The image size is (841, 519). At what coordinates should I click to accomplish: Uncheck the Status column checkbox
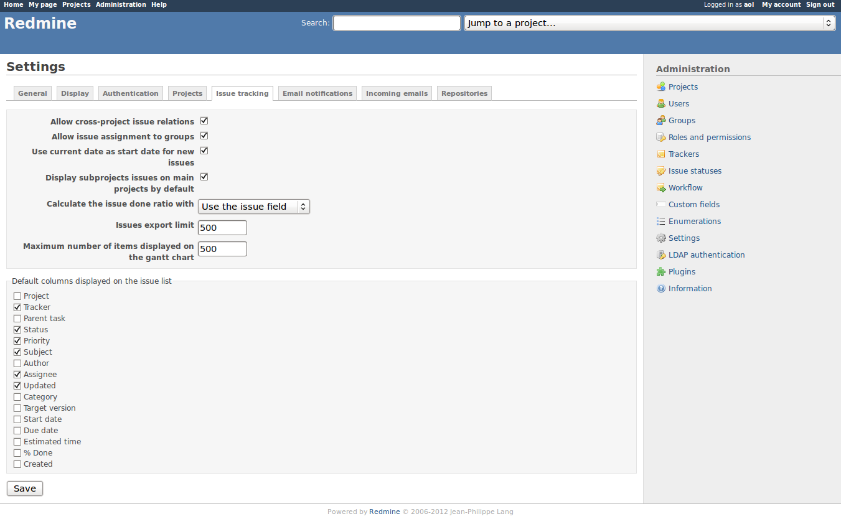click(x=17, y=330)
